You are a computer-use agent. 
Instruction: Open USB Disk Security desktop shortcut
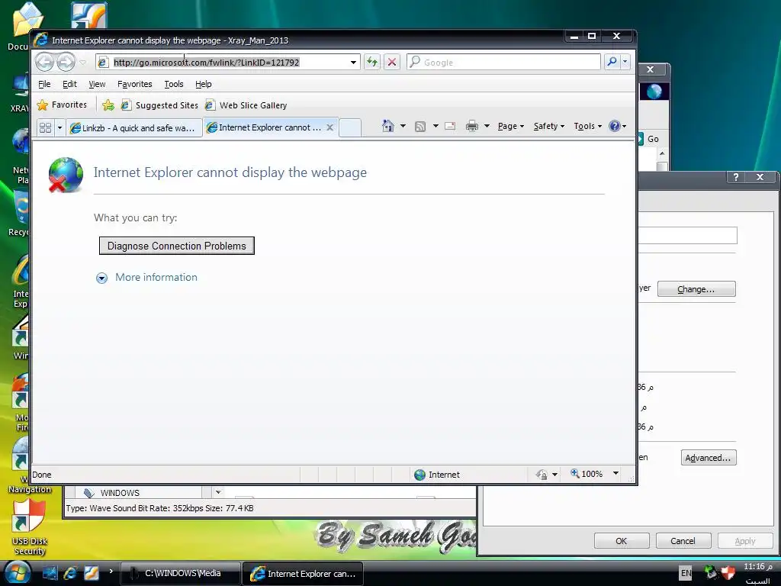click(29, 528)
